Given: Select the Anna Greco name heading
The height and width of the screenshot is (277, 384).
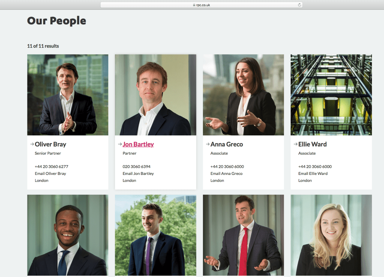Looking at the screenshot, I should pyautogui.click(x=226, y=144).
